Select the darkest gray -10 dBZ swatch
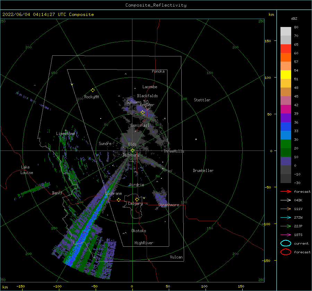Viewport: 312px width, 291px height. tap(286, 179)
